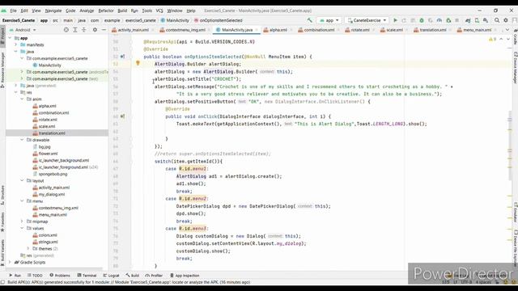Toggle the Emulator side stripe

[516, 213]
